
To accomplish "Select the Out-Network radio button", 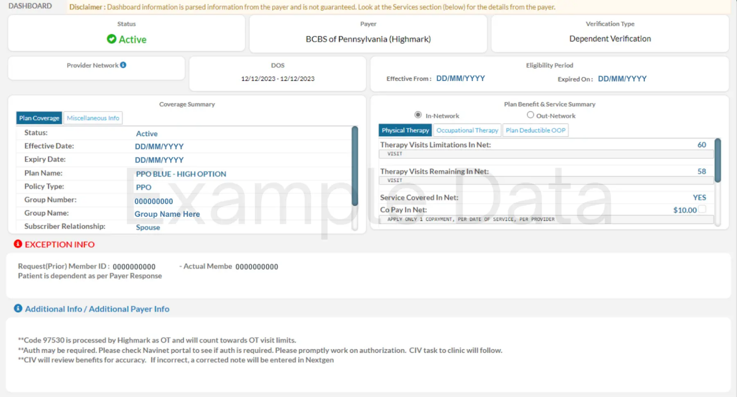I will [530, 115].
